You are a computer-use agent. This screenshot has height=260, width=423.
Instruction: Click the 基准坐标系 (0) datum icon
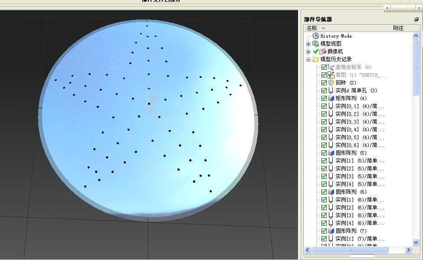pyautogui.click(x=331, y=67)
